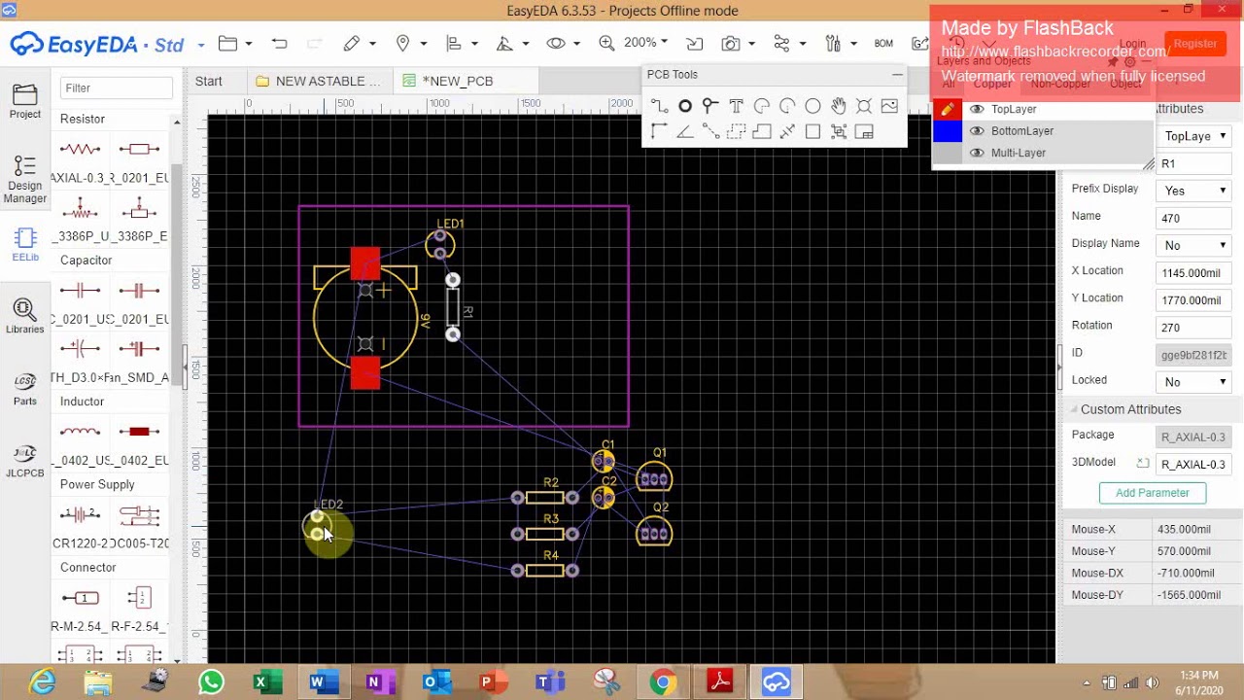
Task: Click the Undo icon in the toolbar
Action: pos(280,44)
